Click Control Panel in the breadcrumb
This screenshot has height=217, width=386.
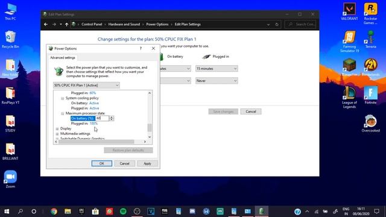tap(92, 24)
